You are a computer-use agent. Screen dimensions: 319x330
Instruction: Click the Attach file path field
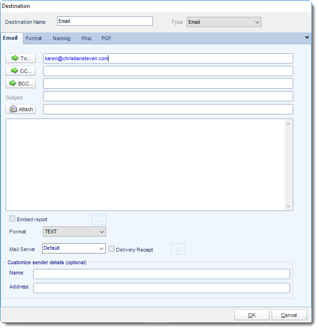[168, 109]
